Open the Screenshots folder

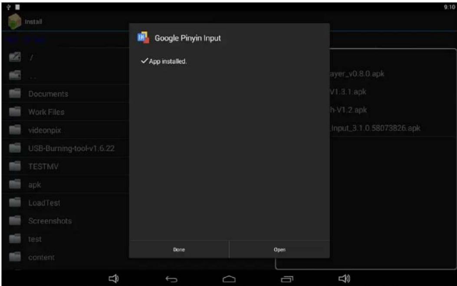pos(66,221)
